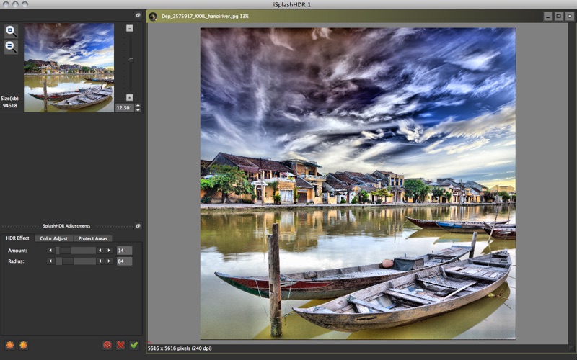Image resolution: width=577 pixels, height=360 pixels.
Task: Click the image window icon beside the filename
Action: tap(153, 17)
